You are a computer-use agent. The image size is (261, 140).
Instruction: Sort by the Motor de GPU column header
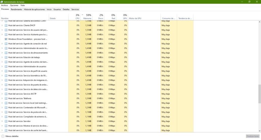click(144, 17)
